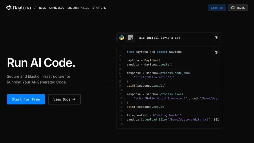Click the 'sandbox.process.code_run(' code line
254x143 pixels.
pos(158,73)
